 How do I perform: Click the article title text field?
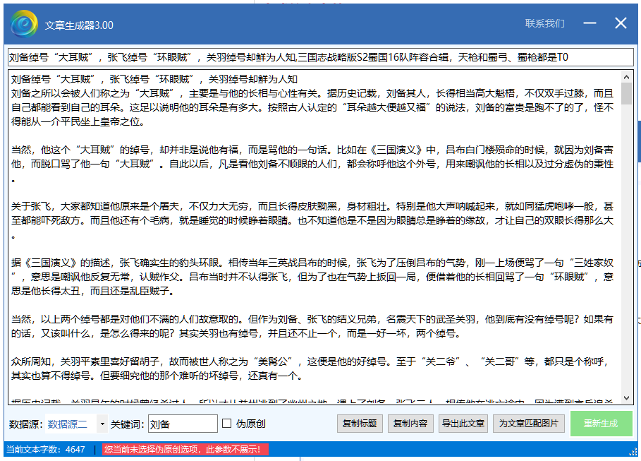[x=320, y=57]
